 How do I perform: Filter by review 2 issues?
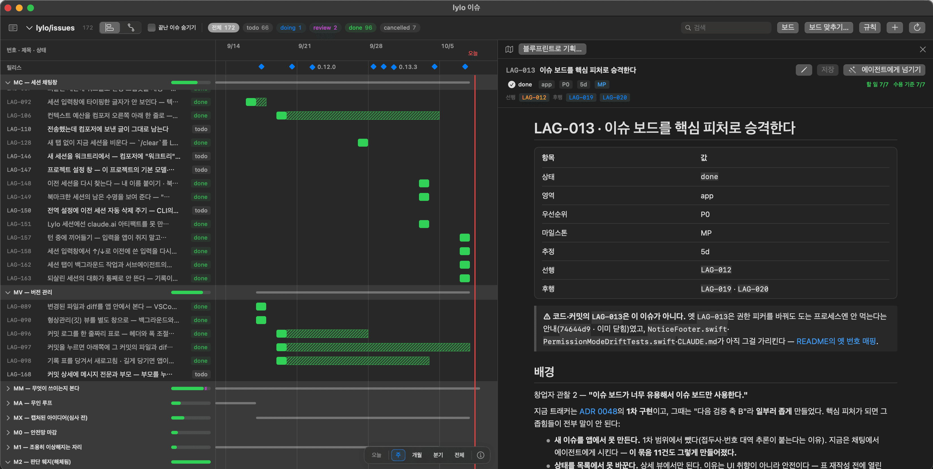click(x=325, y=27)
